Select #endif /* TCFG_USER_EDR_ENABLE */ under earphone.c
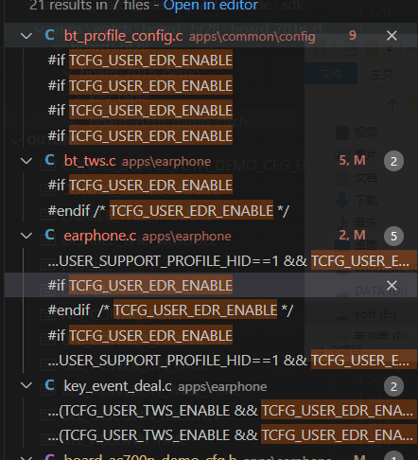This screenshot has width=418, height=460. 170,310
